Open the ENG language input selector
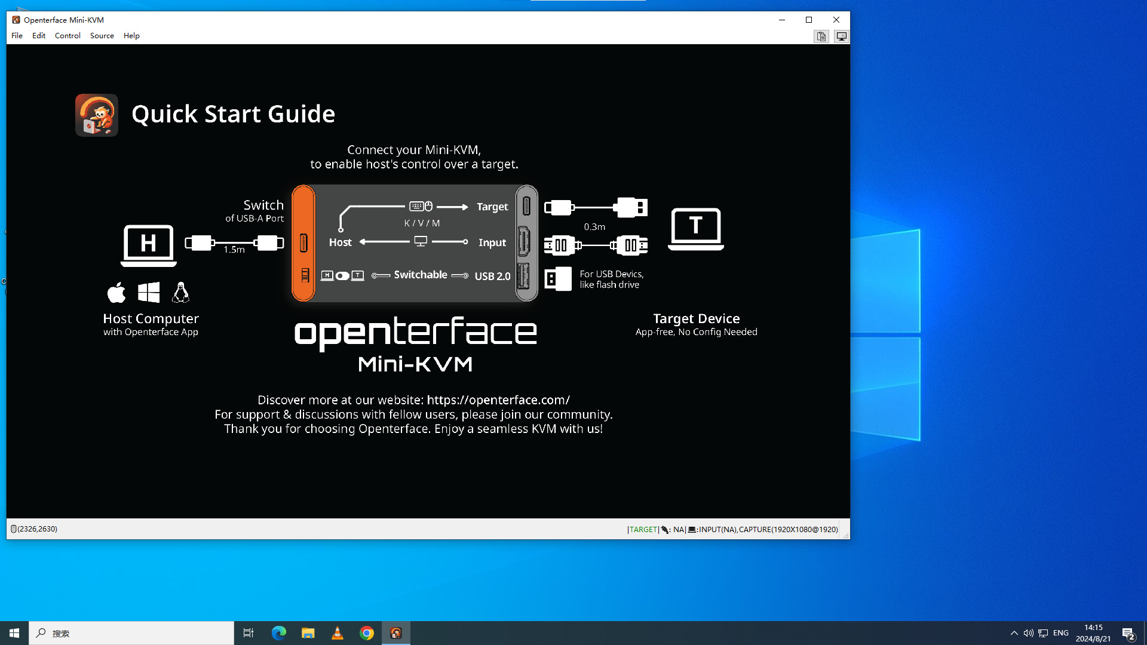The width and height of the screenshot is (1147, 645). click(1061, 633)
